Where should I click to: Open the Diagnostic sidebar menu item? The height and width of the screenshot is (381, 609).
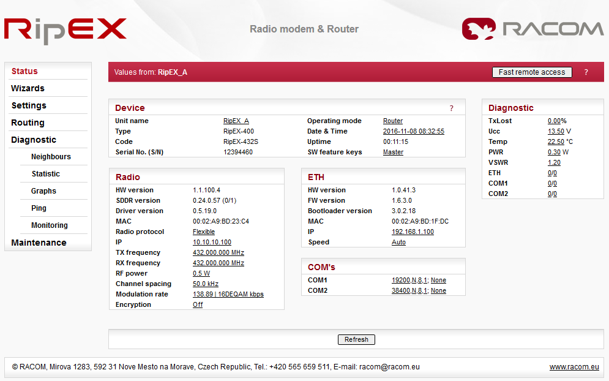(x=34, y=140)
